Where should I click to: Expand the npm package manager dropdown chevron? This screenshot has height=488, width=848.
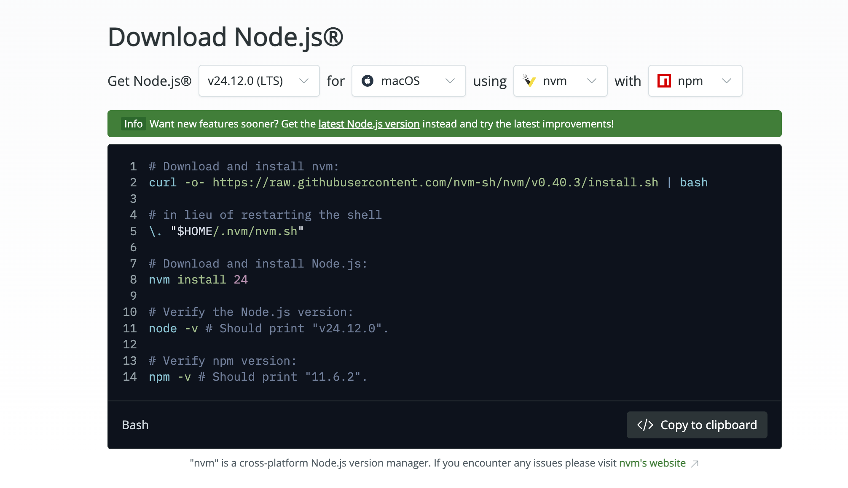coord(726,81)
